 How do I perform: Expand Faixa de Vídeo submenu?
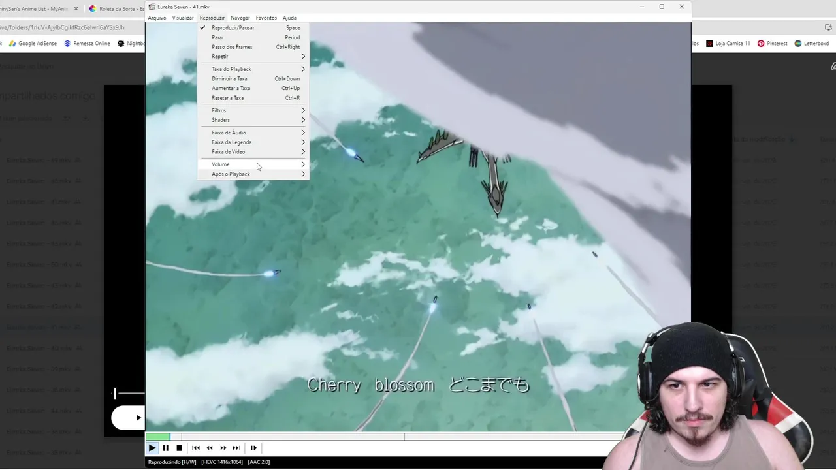[253, 152]
